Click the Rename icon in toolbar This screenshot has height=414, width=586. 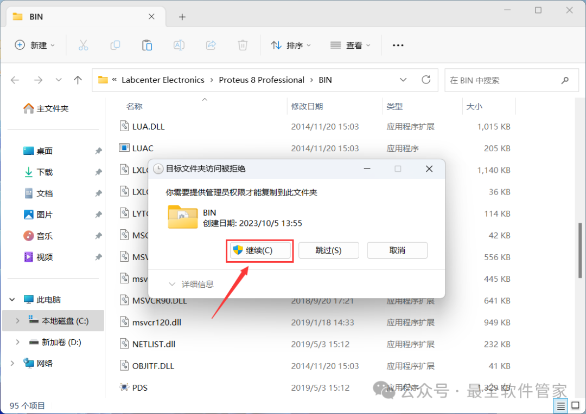179,45
